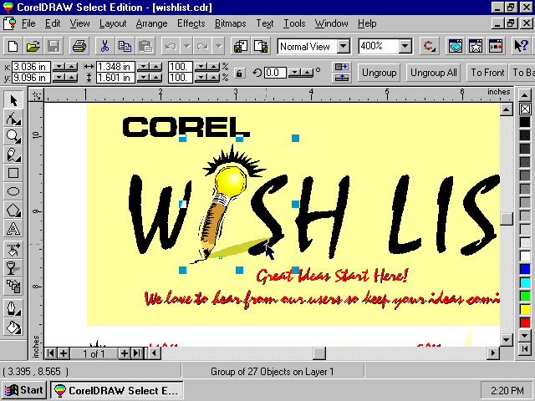
Task: Click the New document icon
Action: pyautogui.click(x=13, y=46)
